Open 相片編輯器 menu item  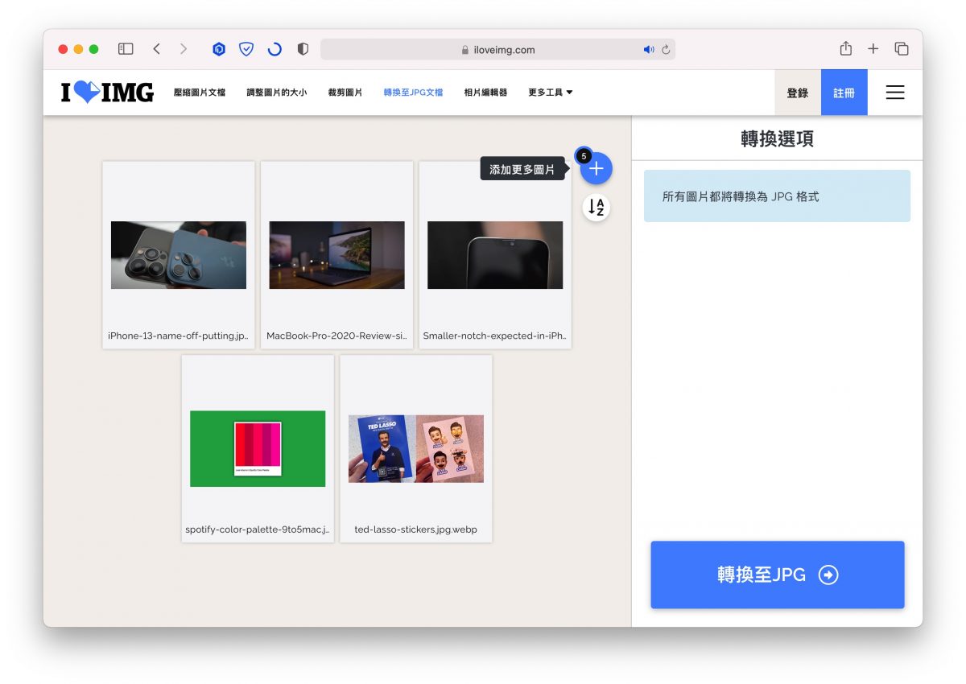[x=485, y=93]
